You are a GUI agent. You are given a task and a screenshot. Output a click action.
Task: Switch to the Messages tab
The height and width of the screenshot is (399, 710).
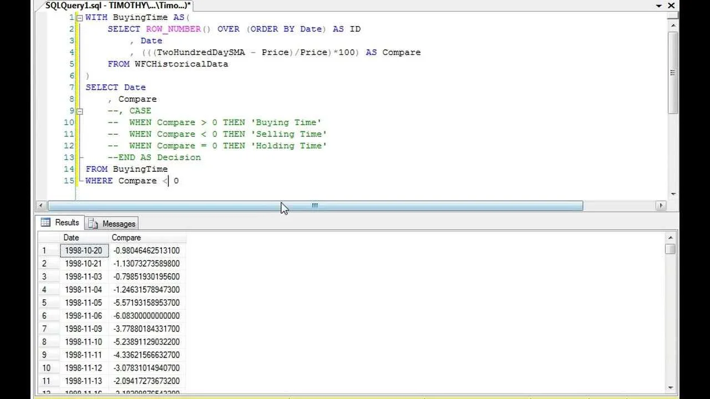(113, 223)
